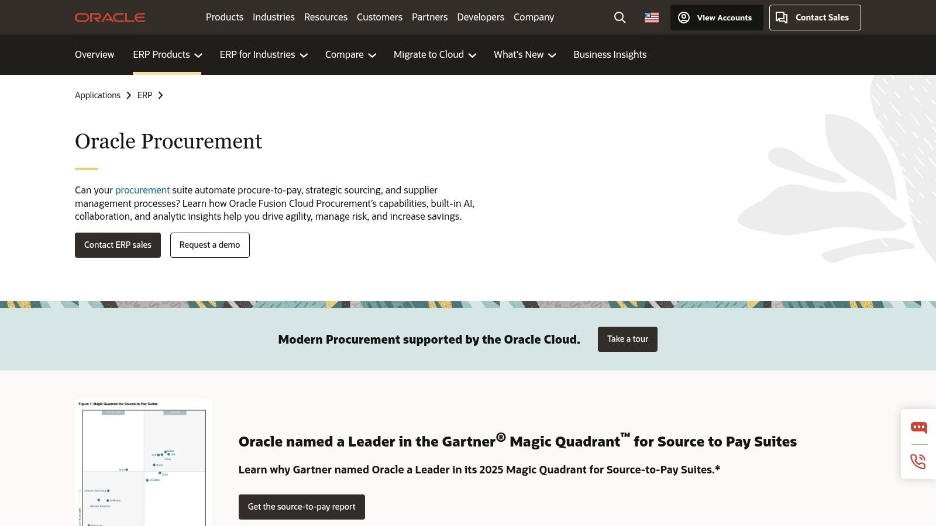Open View Accounts
This screenshot has height=526, width=936.
point(716,18)
